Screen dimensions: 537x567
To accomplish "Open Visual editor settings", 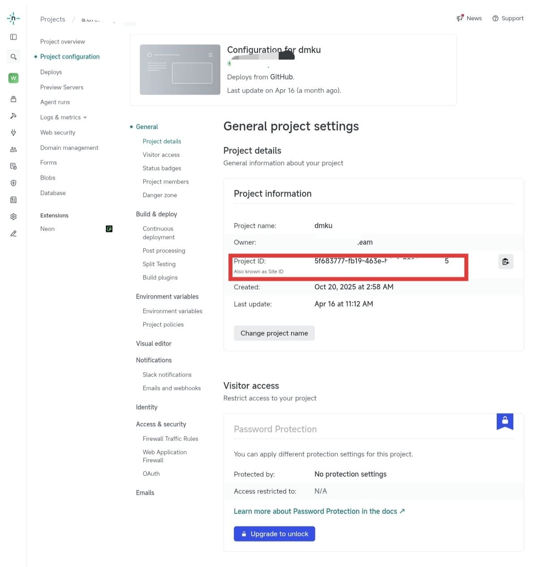I will click(x=154, y=344).
